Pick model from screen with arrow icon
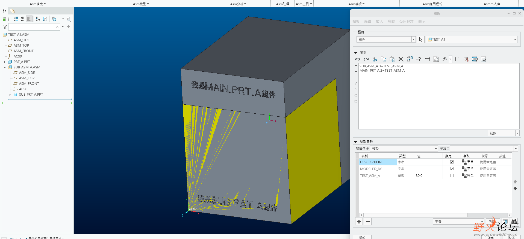The width and height of the screenshot is (524, 239). pos(420,40)
